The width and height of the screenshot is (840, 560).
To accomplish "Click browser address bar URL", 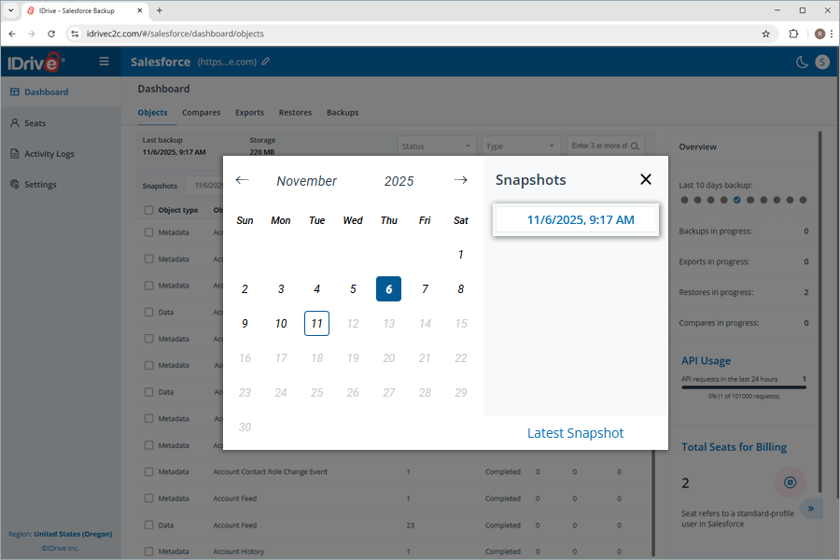I will [175, 34].
